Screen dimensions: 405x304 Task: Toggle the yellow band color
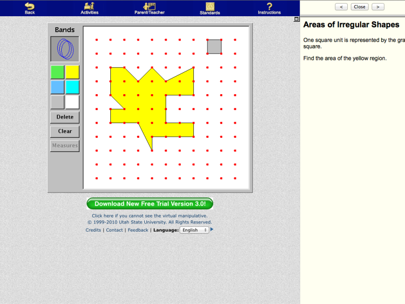click(x=72, y=71)
